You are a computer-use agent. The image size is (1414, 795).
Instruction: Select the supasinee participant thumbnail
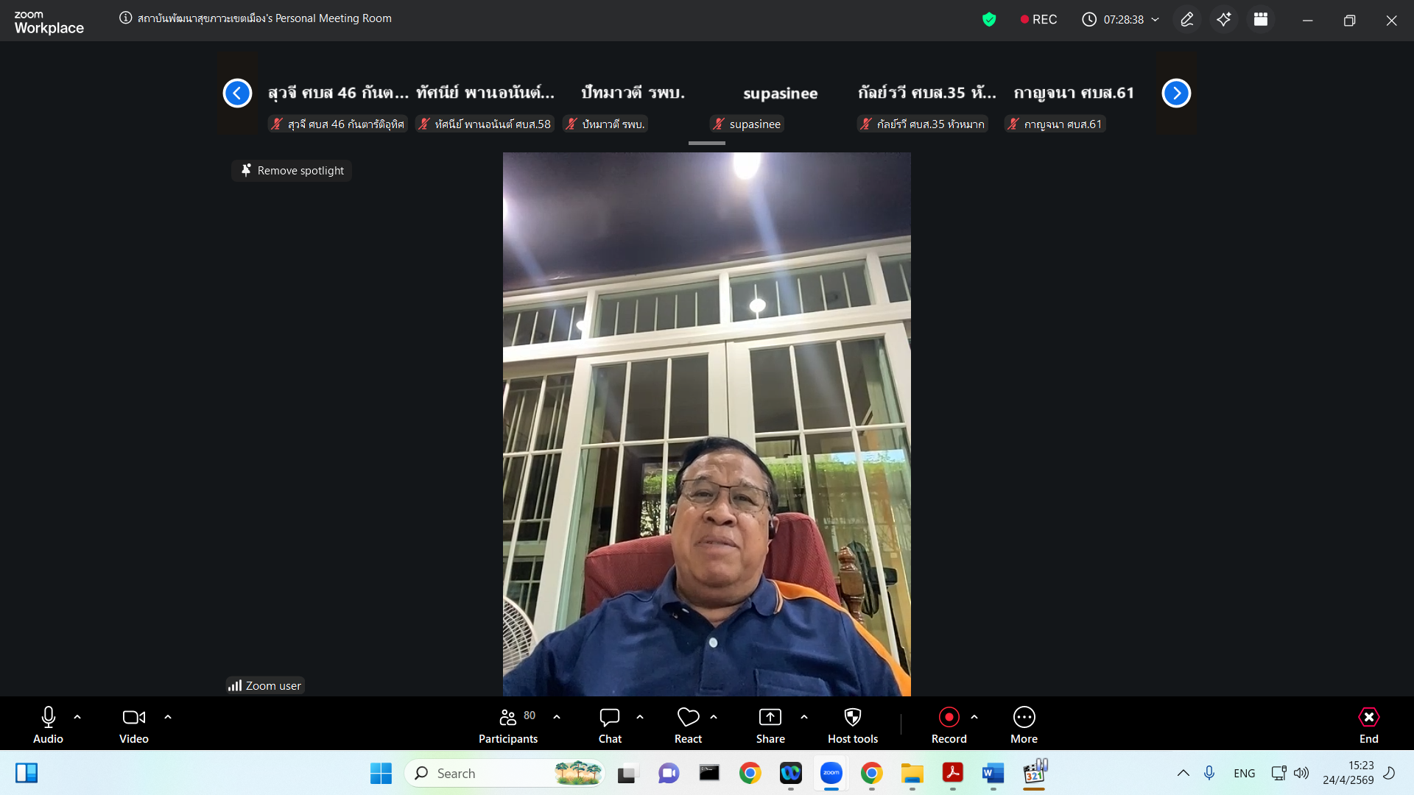point(780,94)
